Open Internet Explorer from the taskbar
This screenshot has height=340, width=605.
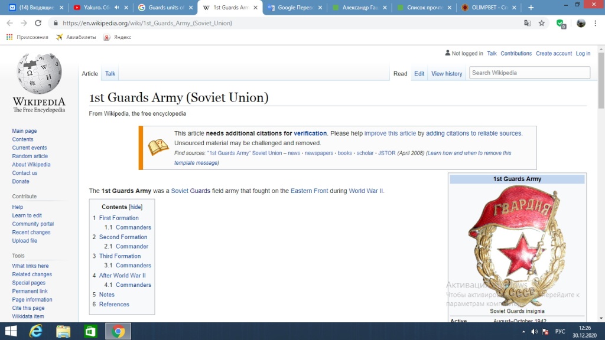36,331
